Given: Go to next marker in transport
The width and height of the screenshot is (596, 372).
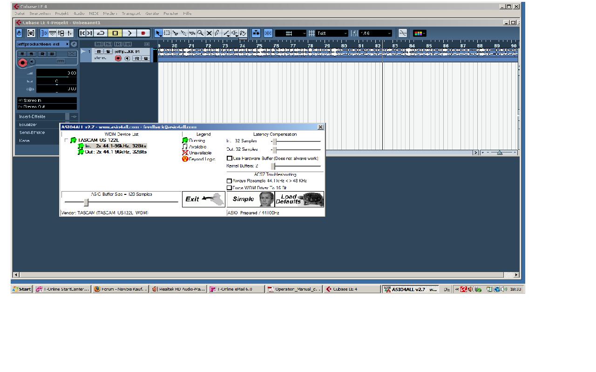Looking at the screenshot, I should point(90,33).
